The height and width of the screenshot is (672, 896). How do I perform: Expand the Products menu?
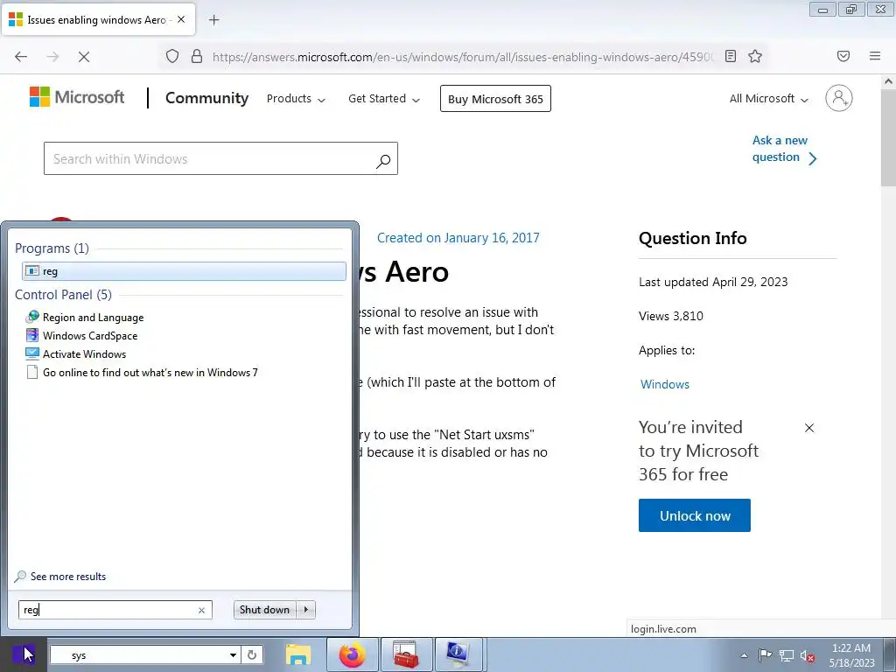pos(296,98)
